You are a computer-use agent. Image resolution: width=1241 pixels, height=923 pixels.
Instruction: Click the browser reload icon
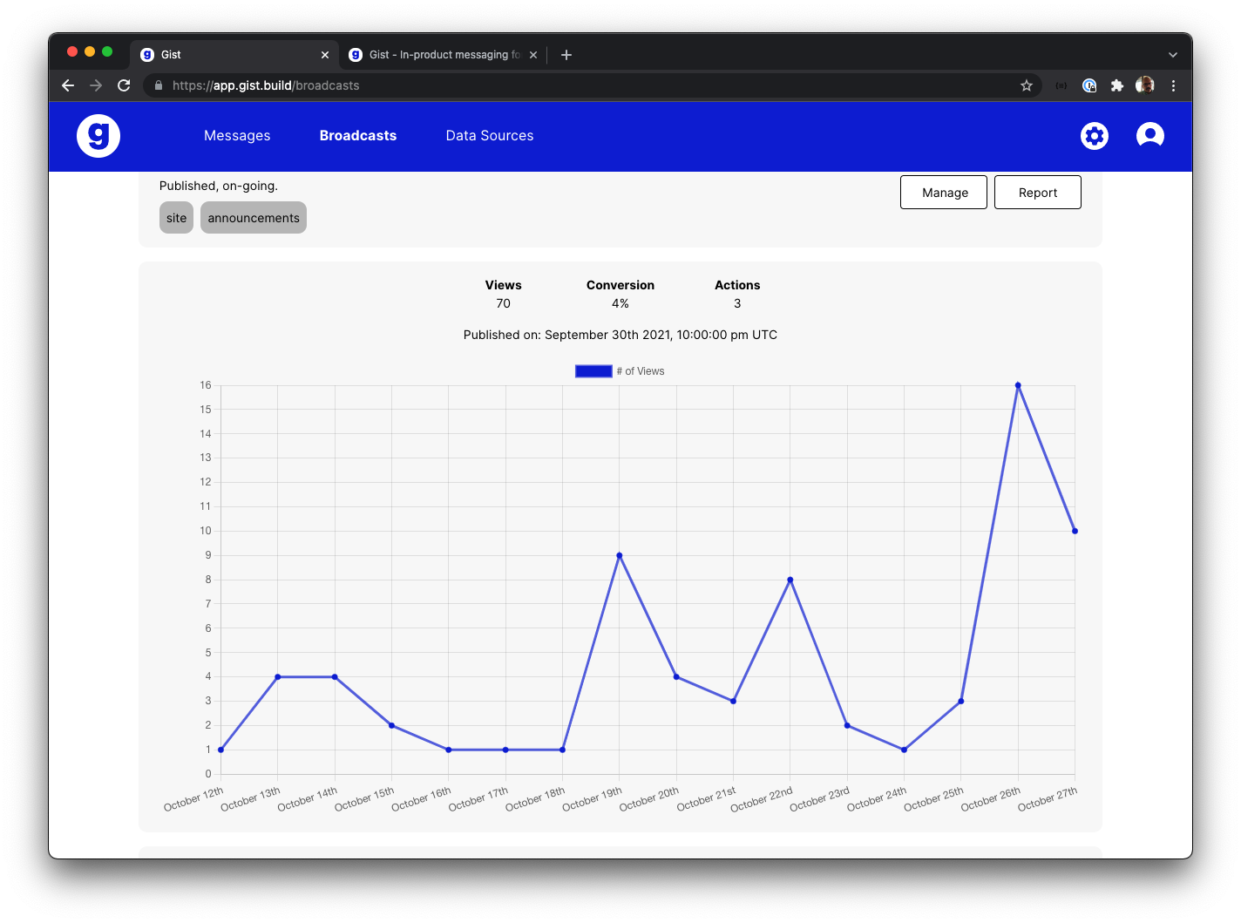(x=124, y=85)
